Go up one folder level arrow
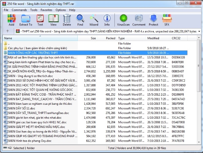This screenshot has width=203, height=153. pos(8,31)
